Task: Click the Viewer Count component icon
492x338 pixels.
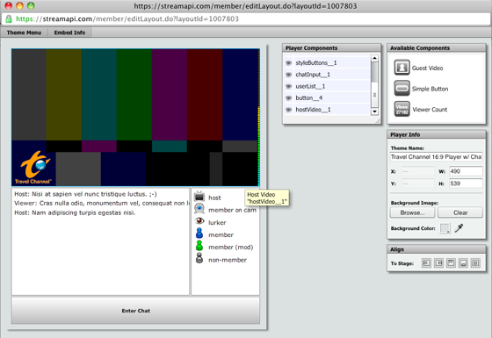Action: [x=402, y=109]
